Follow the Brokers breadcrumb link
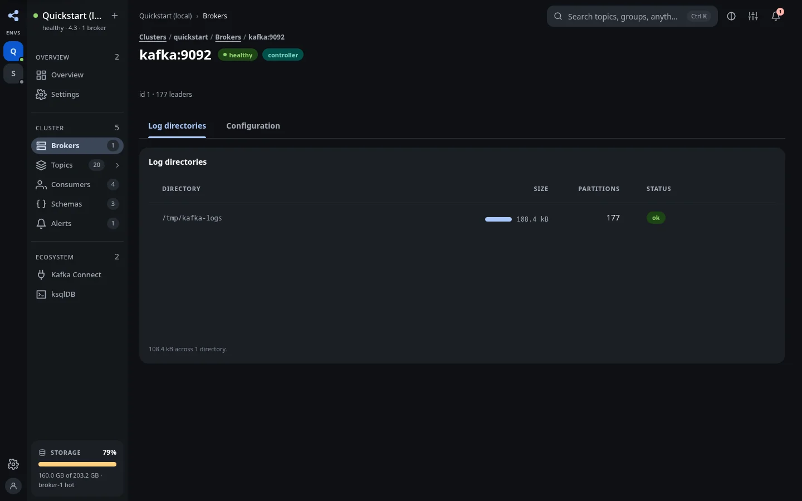The image size is (802, 501). click(x=228, y=37)
